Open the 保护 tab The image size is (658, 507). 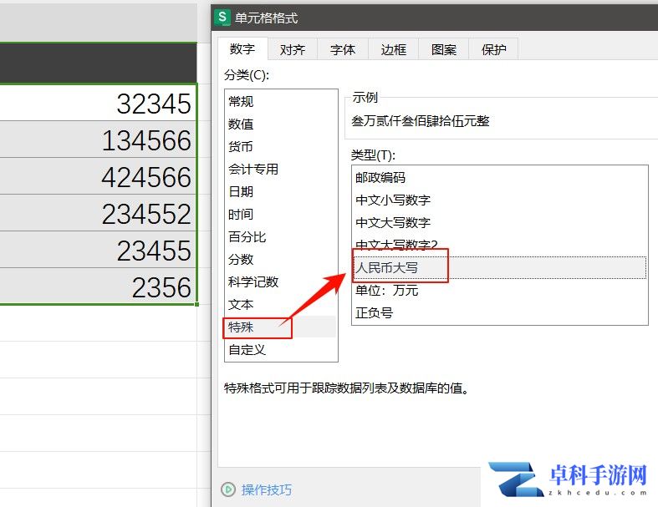pos(493,49)
